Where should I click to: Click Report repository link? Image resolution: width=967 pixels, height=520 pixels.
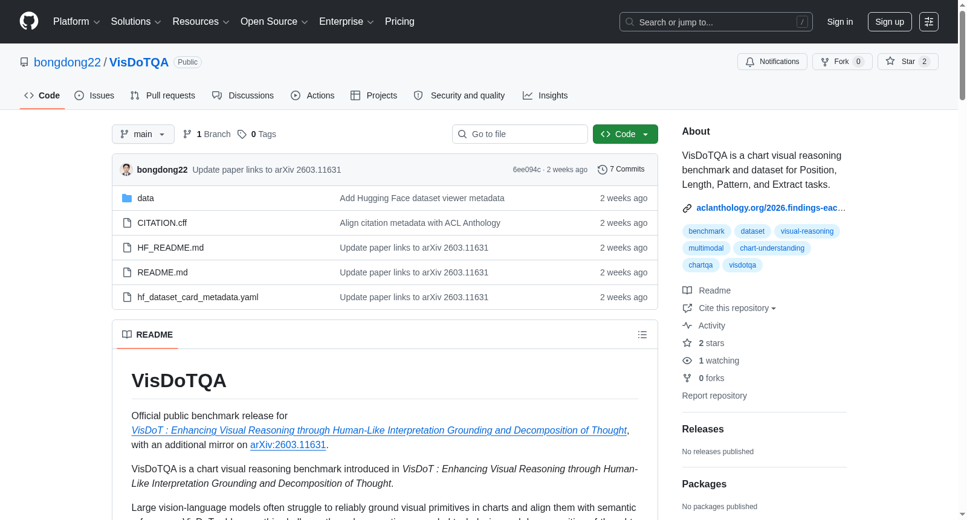tap(714, 396)
